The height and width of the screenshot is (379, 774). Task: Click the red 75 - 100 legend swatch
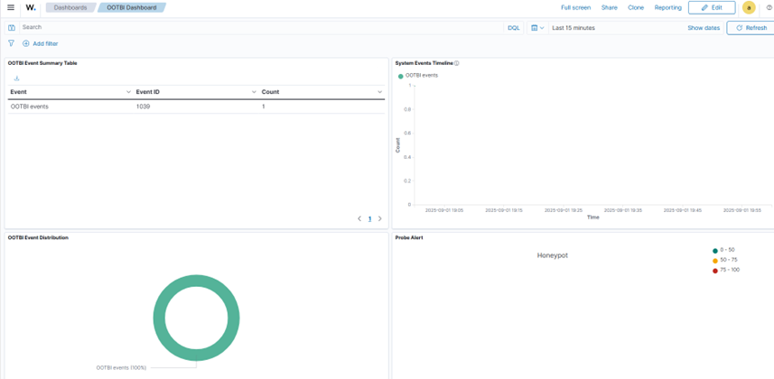coord(715,270)
